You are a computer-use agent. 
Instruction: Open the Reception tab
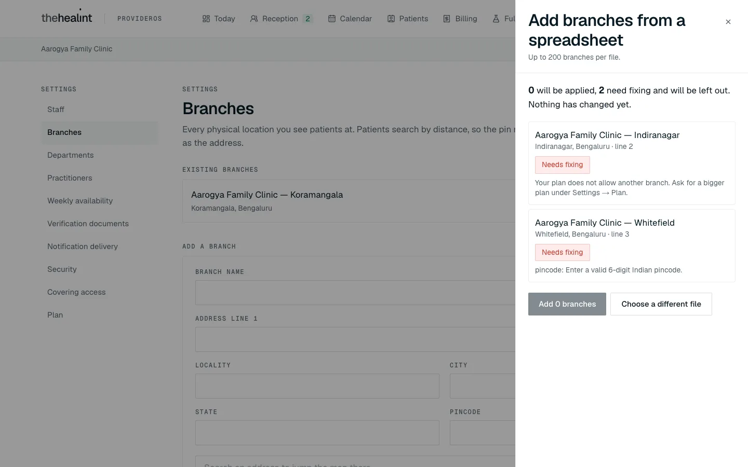point(281,19)
